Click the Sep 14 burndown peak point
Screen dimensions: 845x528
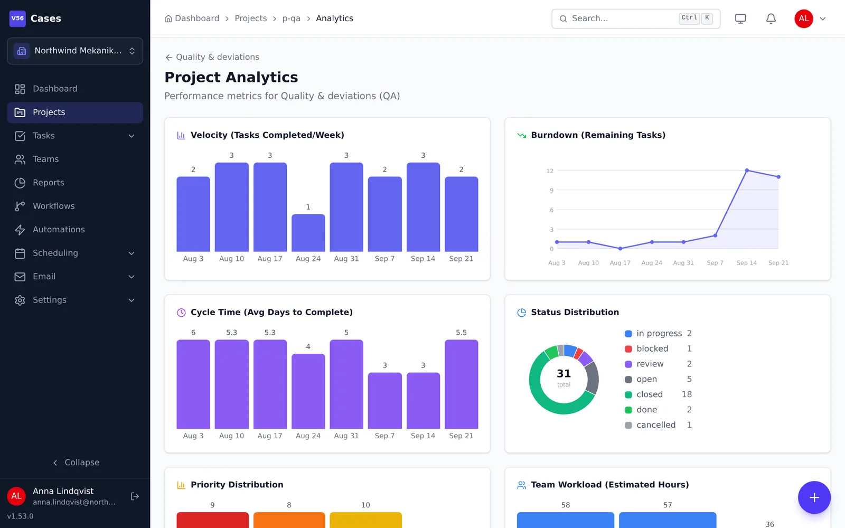[x=747, y=170]
